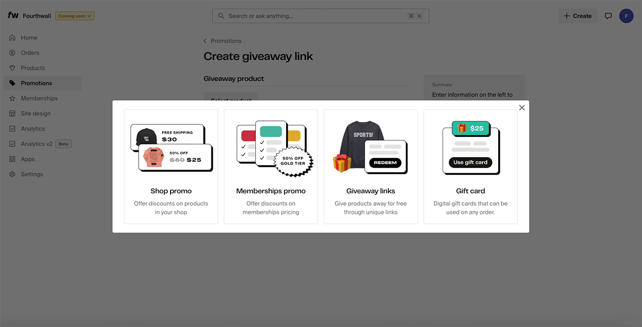Go back using the Promotions chevron
The width and height of the screenshot is (642, 327).
pos(205,41)
